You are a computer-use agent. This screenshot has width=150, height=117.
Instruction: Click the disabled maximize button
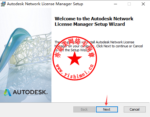tap(129, 4)
